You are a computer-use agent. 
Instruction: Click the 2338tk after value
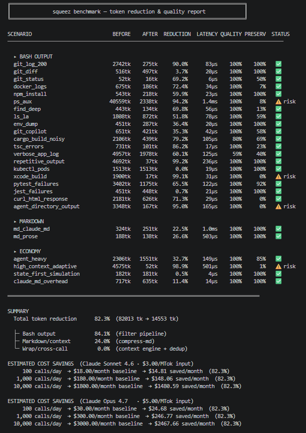(148, 101)
